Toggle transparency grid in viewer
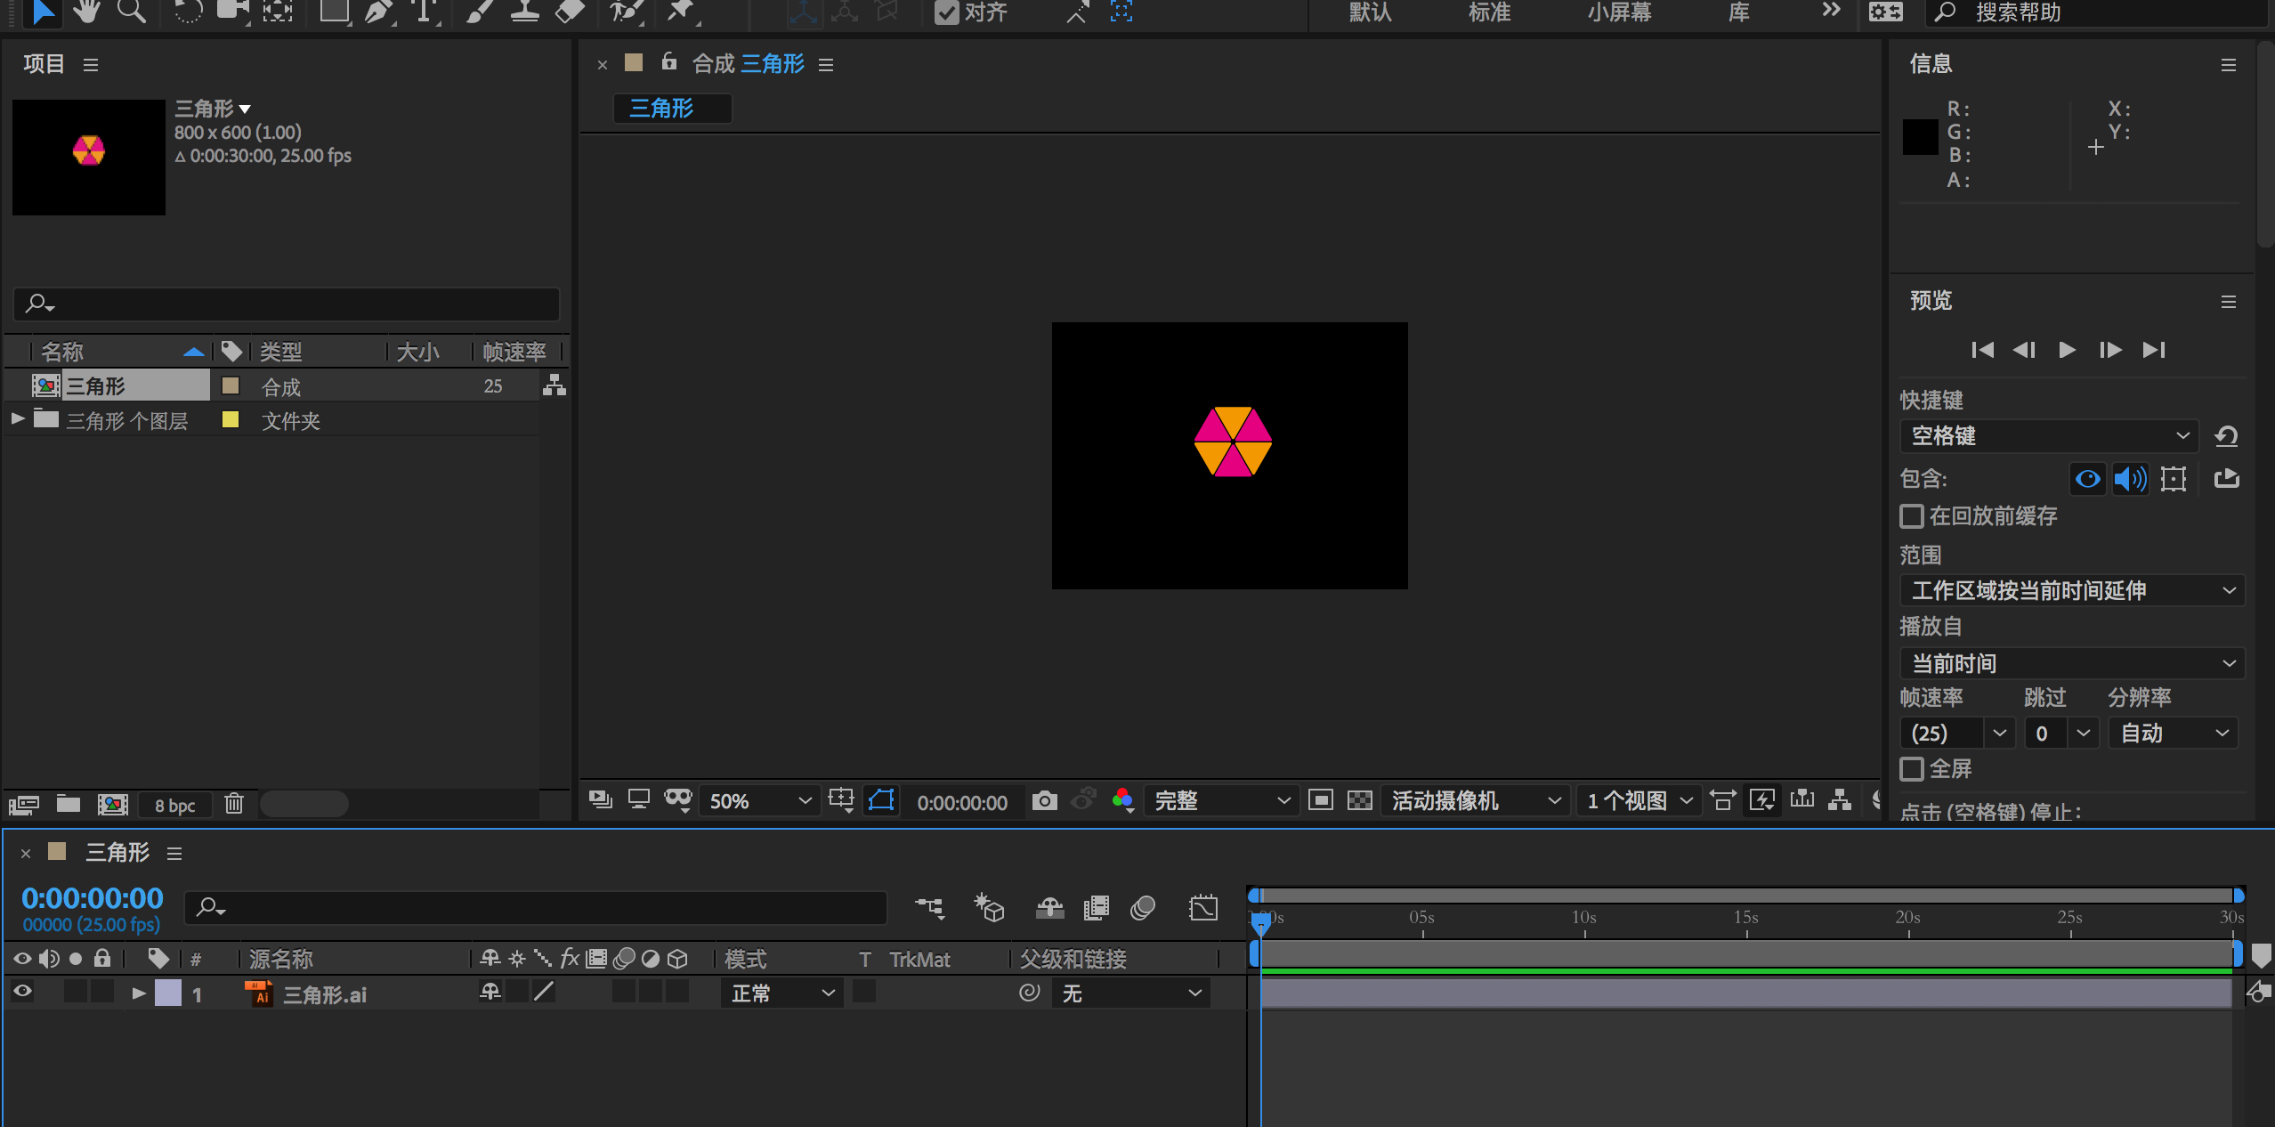2275x1127 pixels. (x=1359, y=801)
